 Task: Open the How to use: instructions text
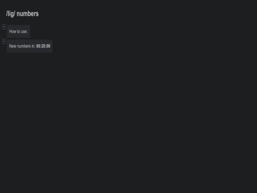pos(19,31)
